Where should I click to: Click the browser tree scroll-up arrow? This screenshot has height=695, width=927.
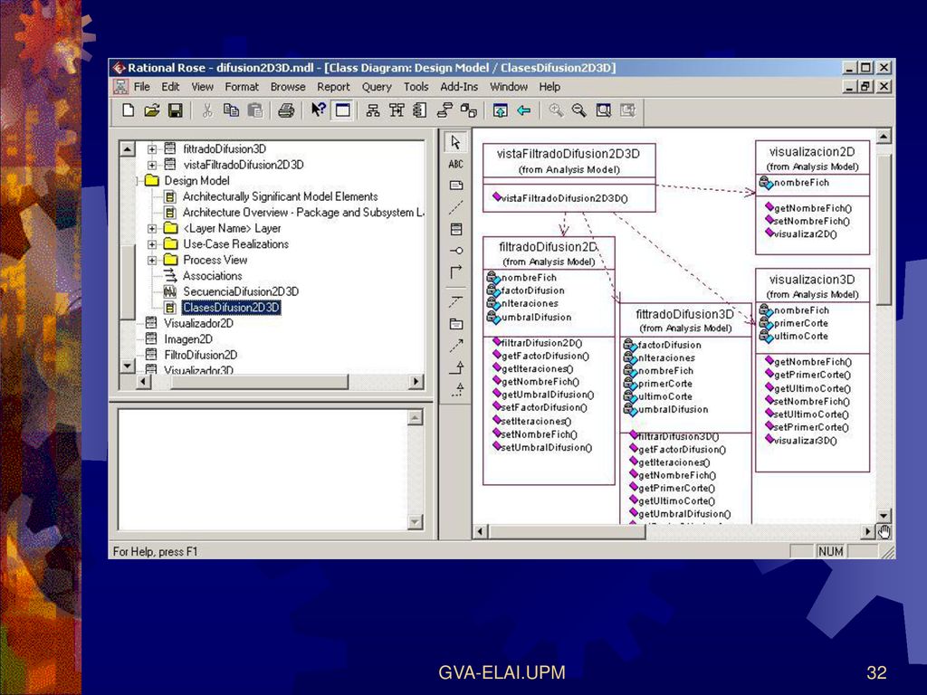[x=127, y=148]
